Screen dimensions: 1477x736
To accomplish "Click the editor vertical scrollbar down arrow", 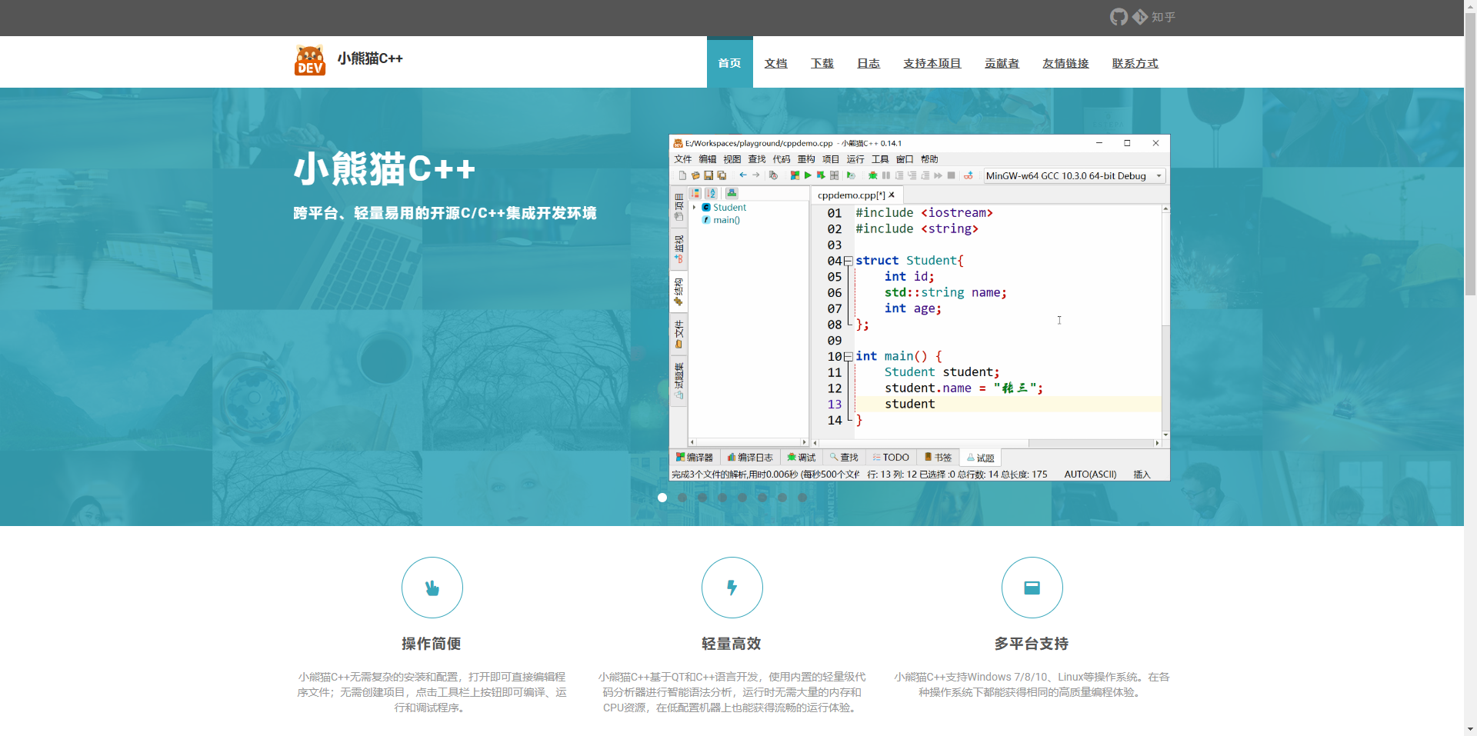I will click(1165, 435).
